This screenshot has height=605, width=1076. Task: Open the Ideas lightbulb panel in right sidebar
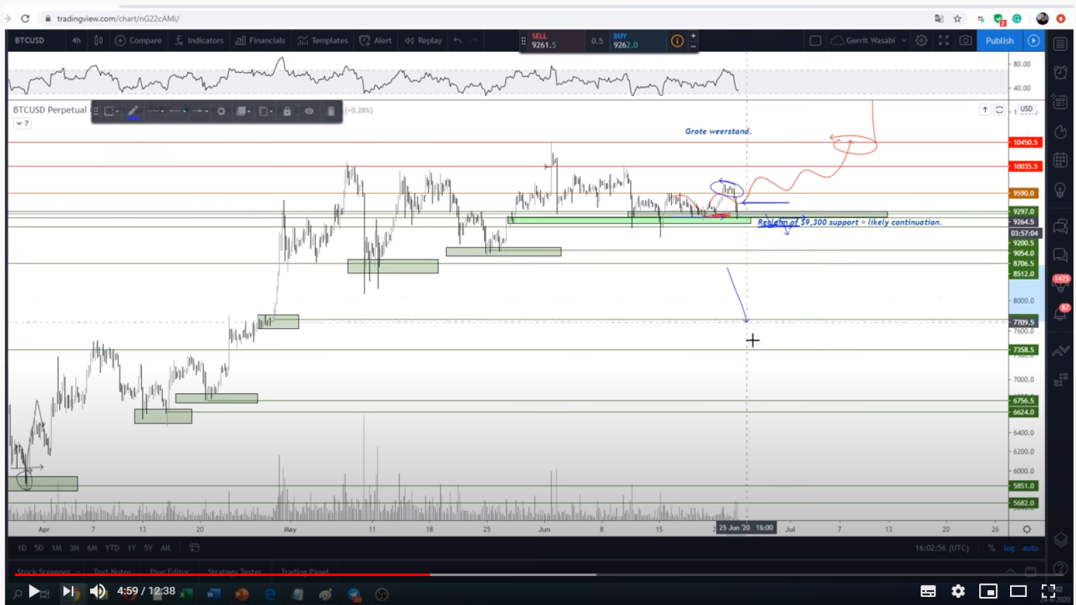point(1061,190)
